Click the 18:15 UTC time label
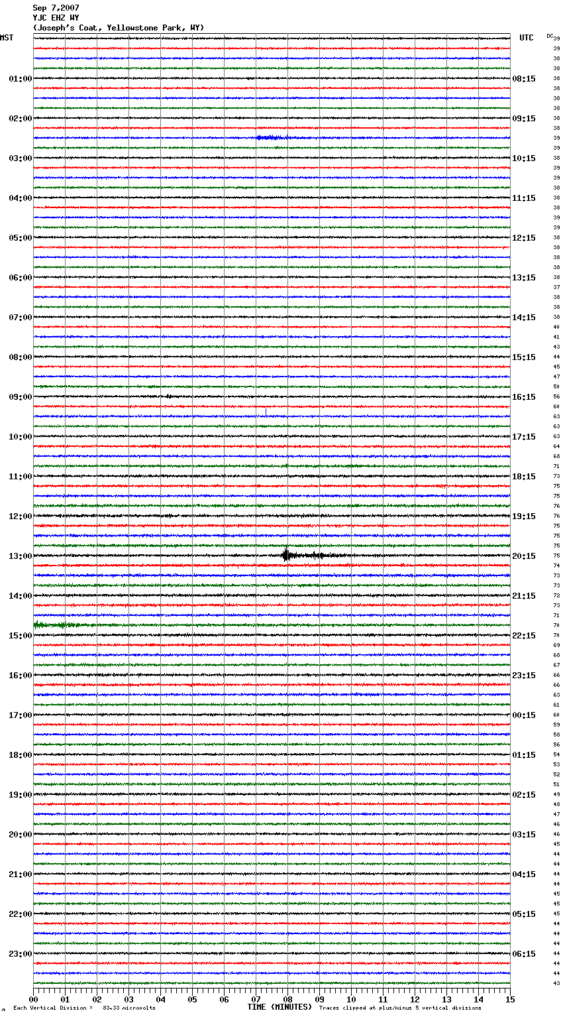 [x=524, y=477]
